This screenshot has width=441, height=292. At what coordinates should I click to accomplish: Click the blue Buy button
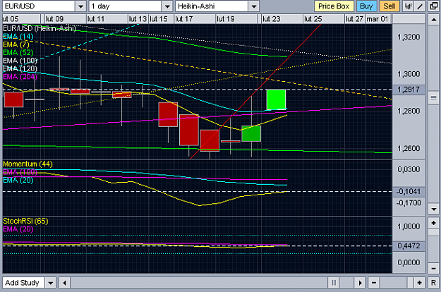tap(366, 6)
